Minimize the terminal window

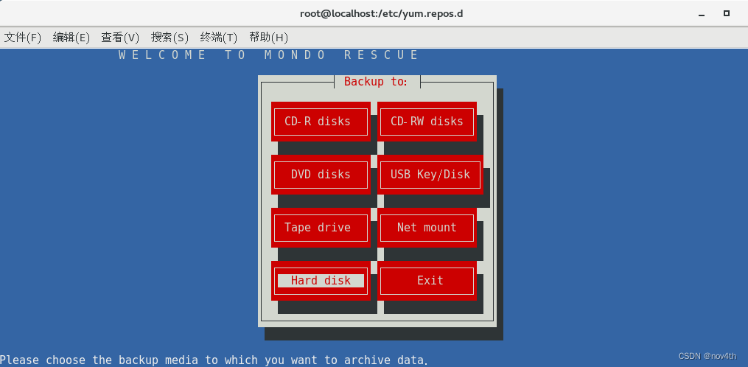(702, 14)
